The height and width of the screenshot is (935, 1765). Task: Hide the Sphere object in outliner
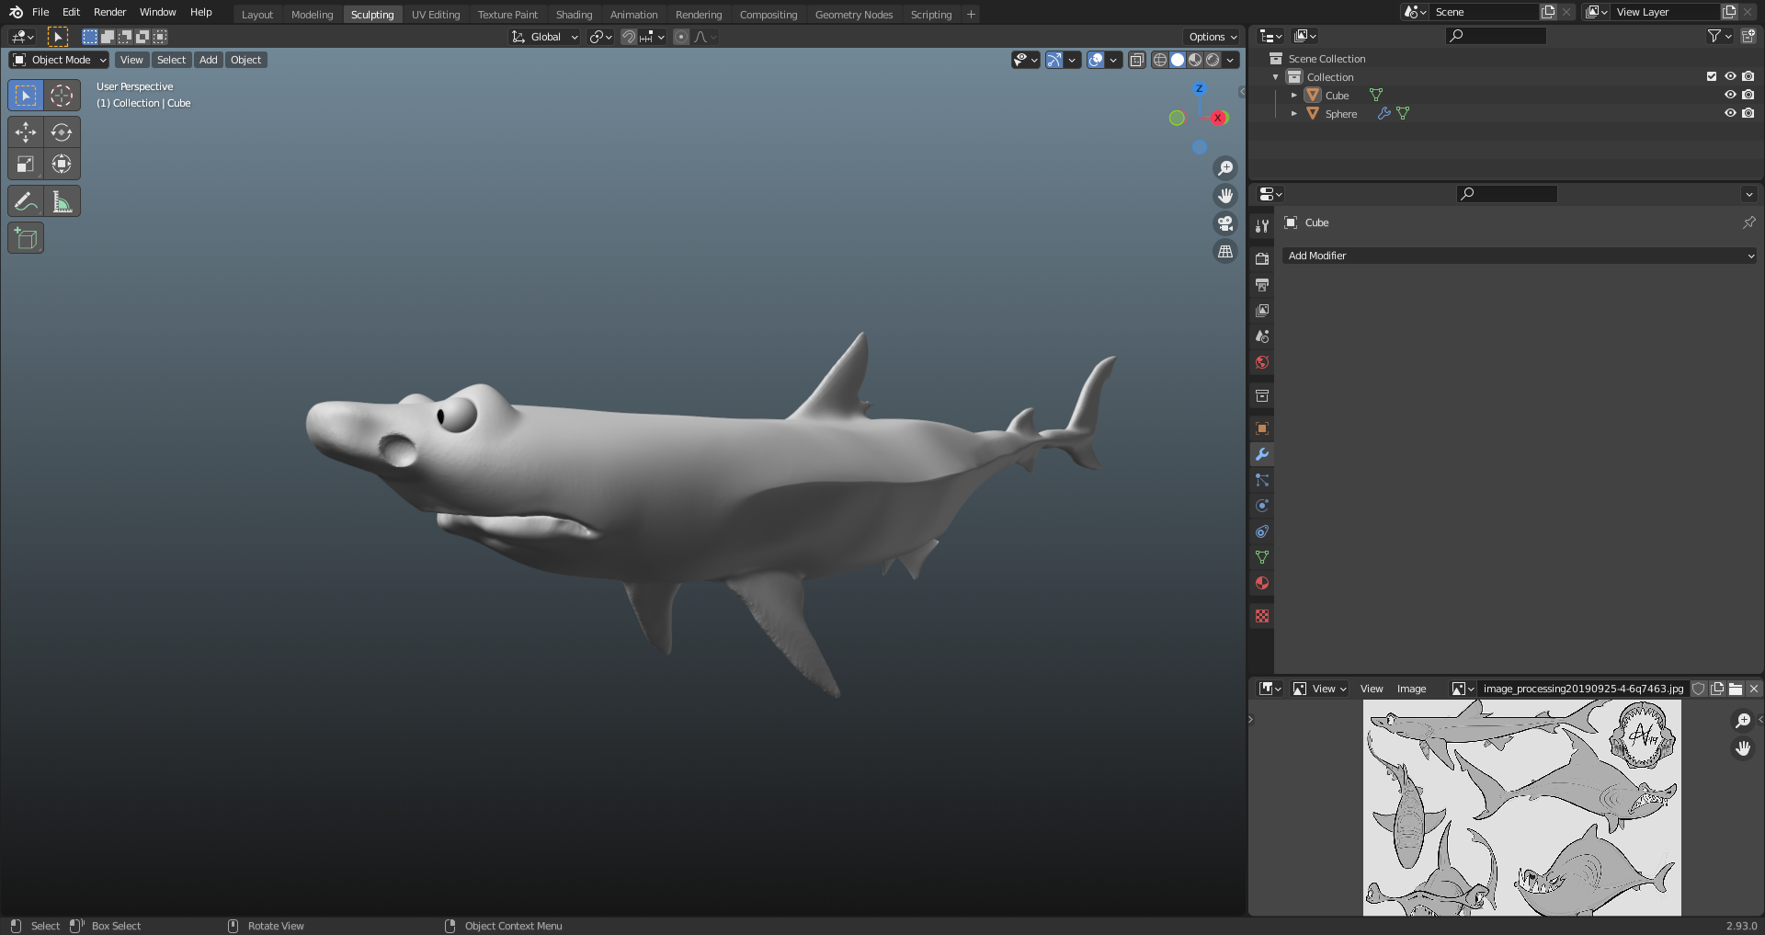click(x=1729, y=113)
